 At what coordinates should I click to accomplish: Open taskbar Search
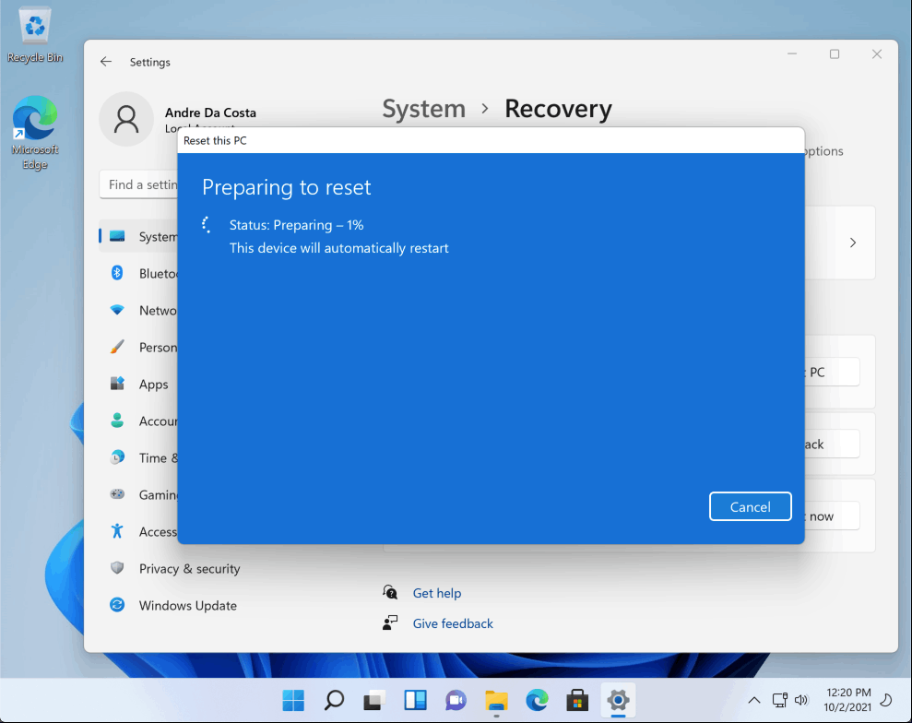click(334, 700)
